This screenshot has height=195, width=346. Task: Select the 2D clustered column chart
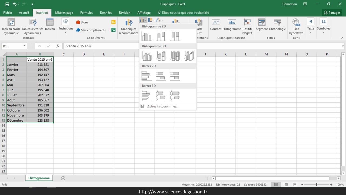click(147, 36)
